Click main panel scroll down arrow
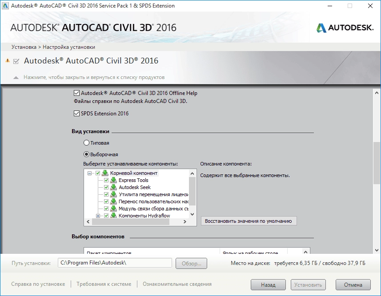Screen dimensions: 381x296 [377, 250]
